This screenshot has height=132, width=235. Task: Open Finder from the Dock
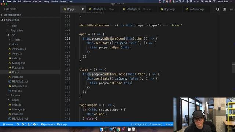tap(101, 129)
